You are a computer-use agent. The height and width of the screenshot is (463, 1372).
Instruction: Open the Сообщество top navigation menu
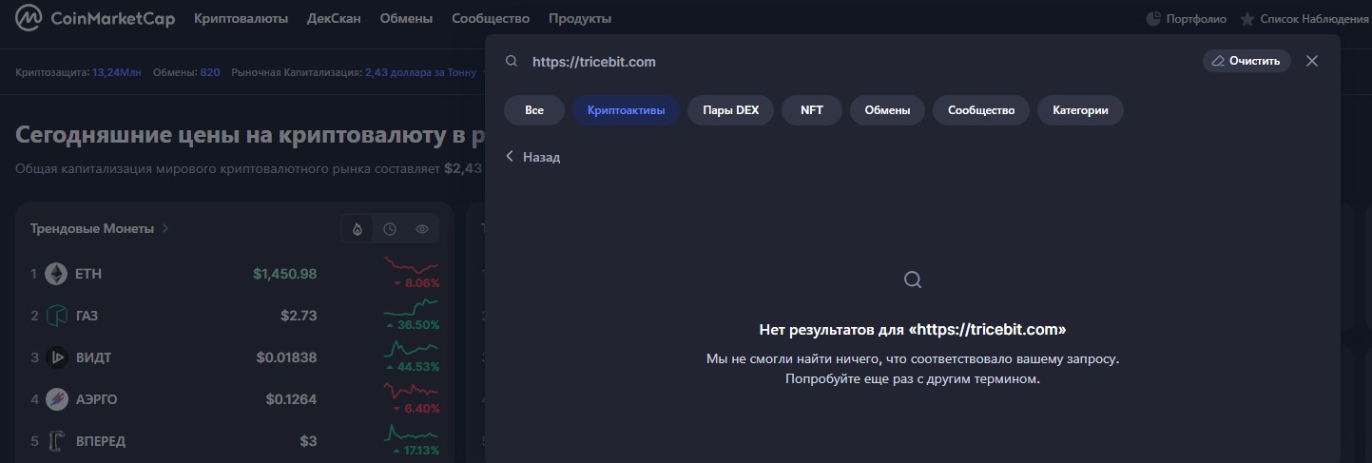click(491, 18)
